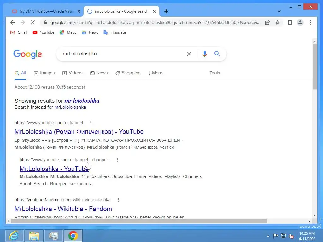Click the blue search magnifier button
This screenshot has height=242, width=323.
click(217, 54)
